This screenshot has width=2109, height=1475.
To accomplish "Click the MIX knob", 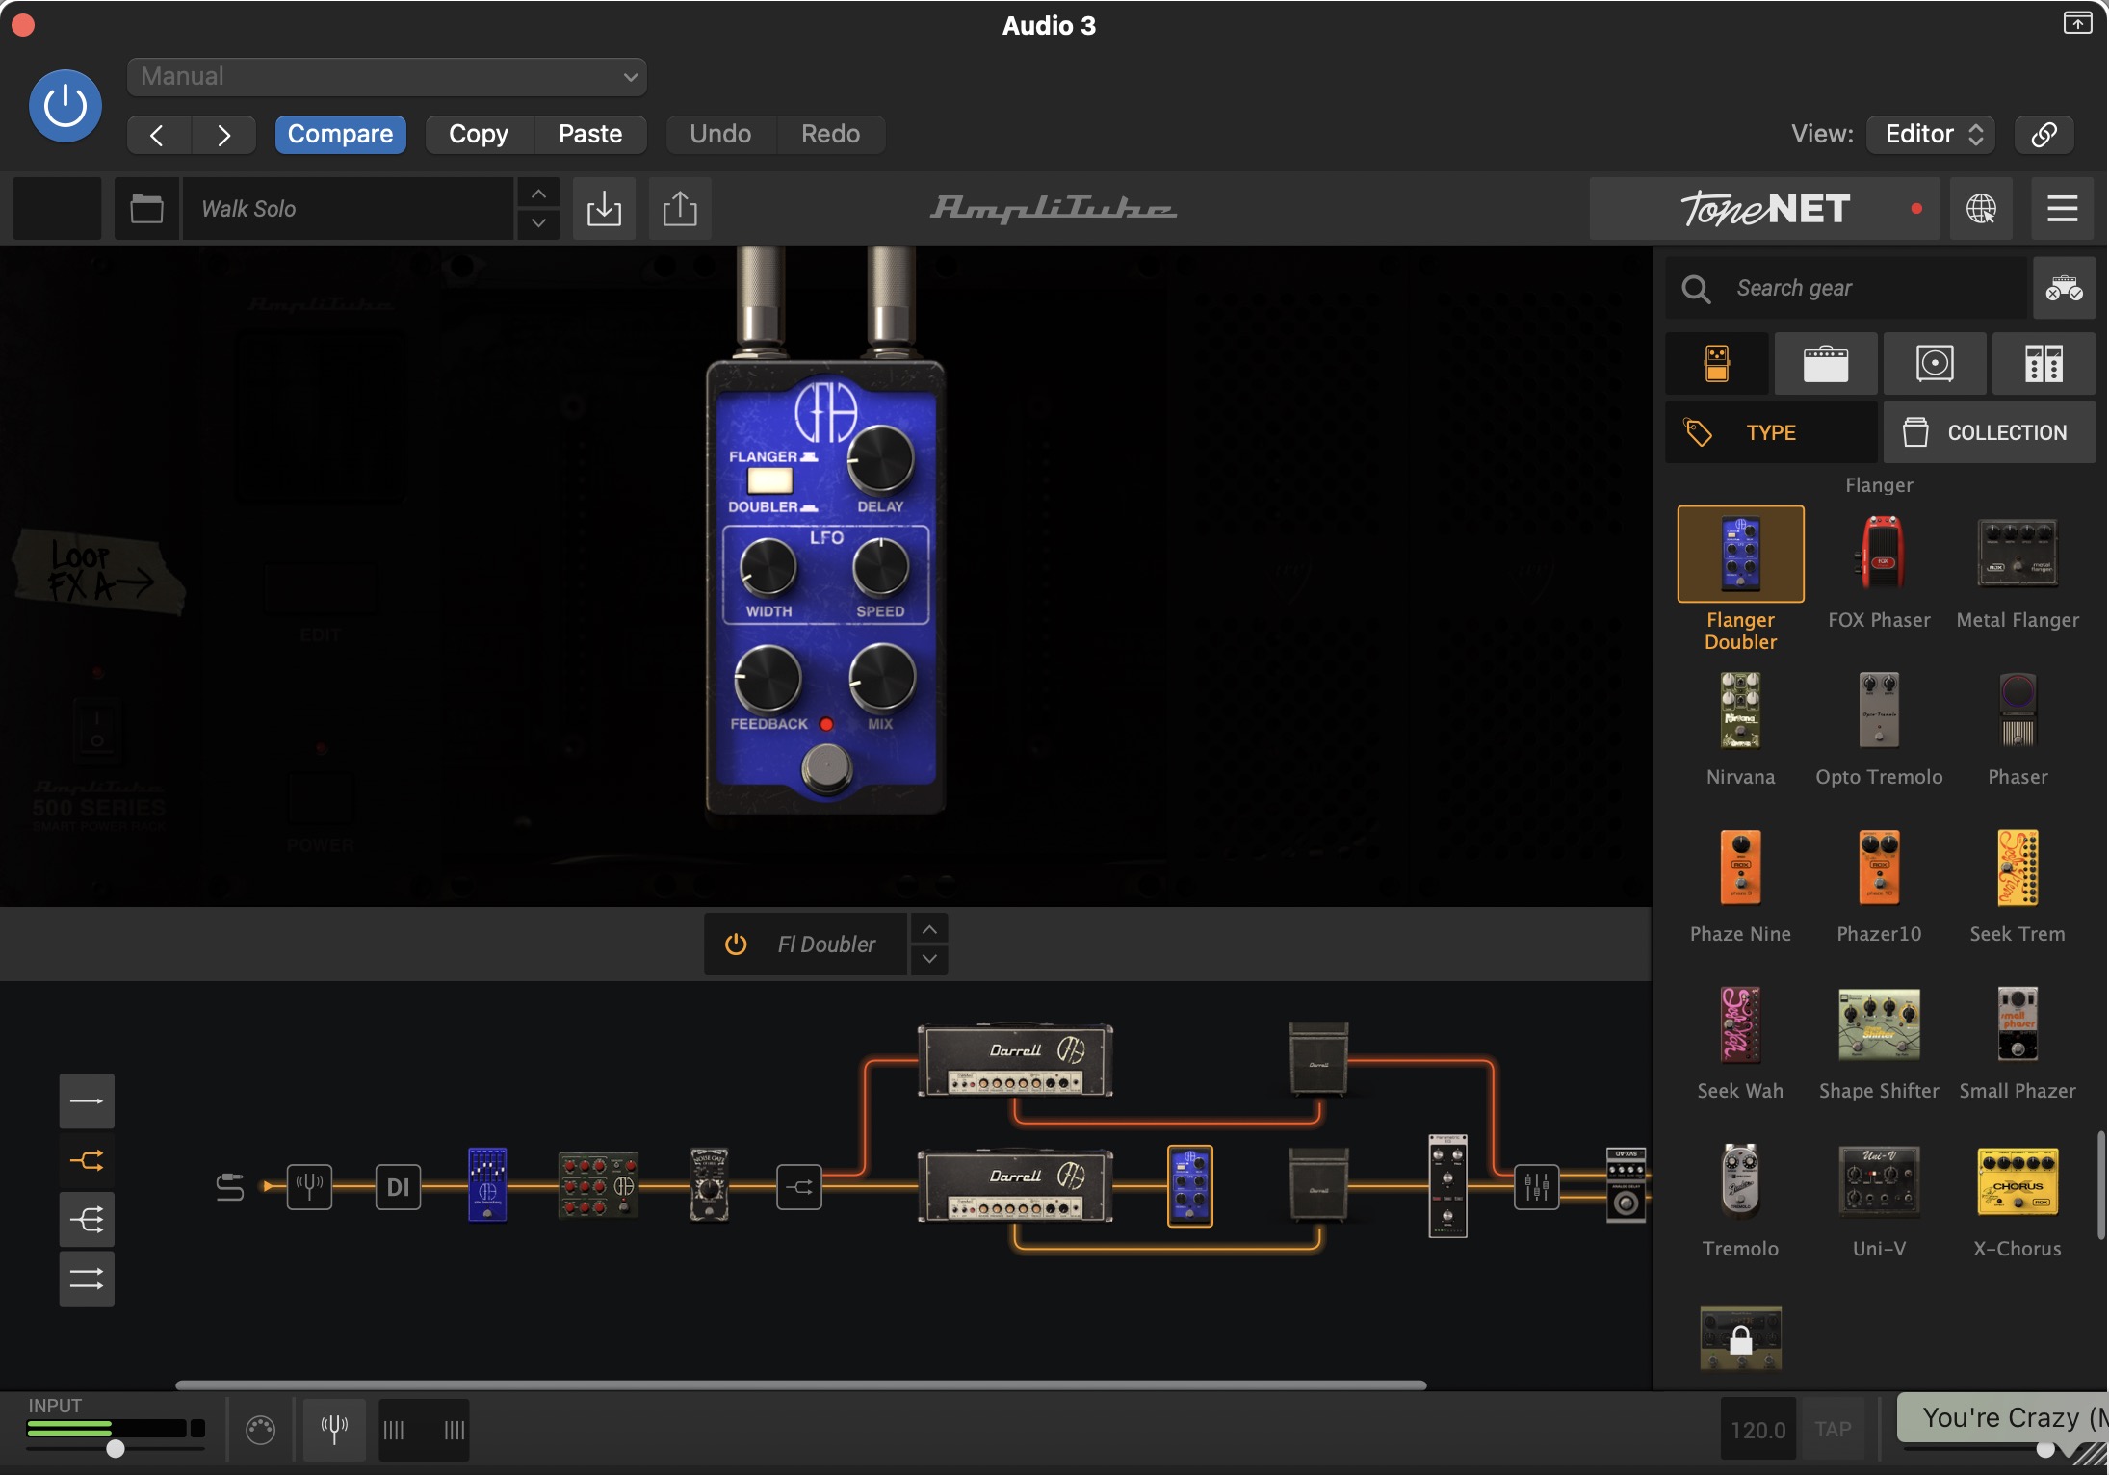I will click(x=881, y=678).
